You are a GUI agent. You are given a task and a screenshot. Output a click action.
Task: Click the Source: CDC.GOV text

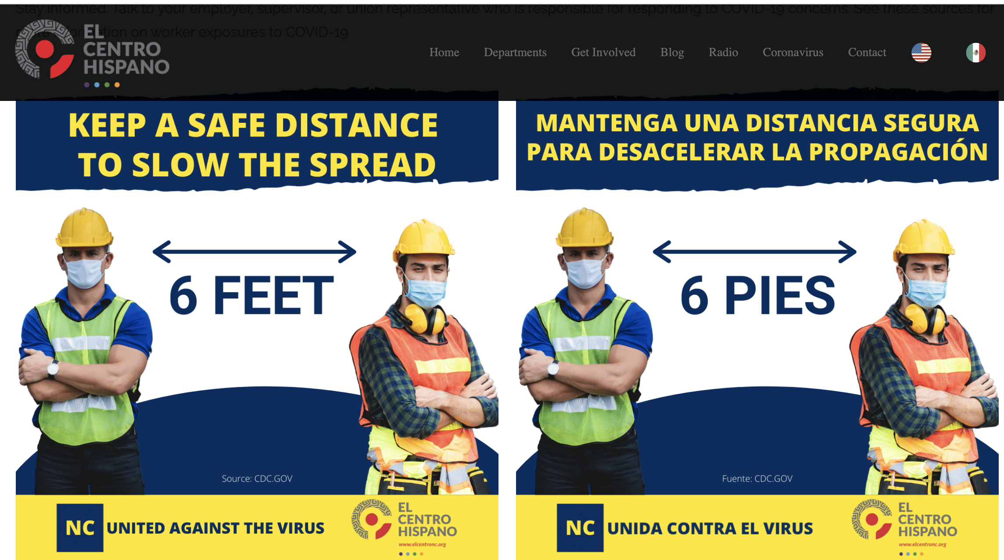coord(257,478)
